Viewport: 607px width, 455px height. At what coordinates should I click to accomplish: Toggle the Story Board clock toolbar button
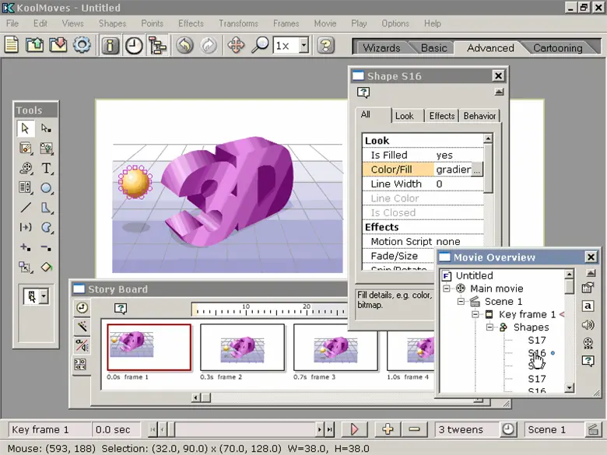coord(134,45)
